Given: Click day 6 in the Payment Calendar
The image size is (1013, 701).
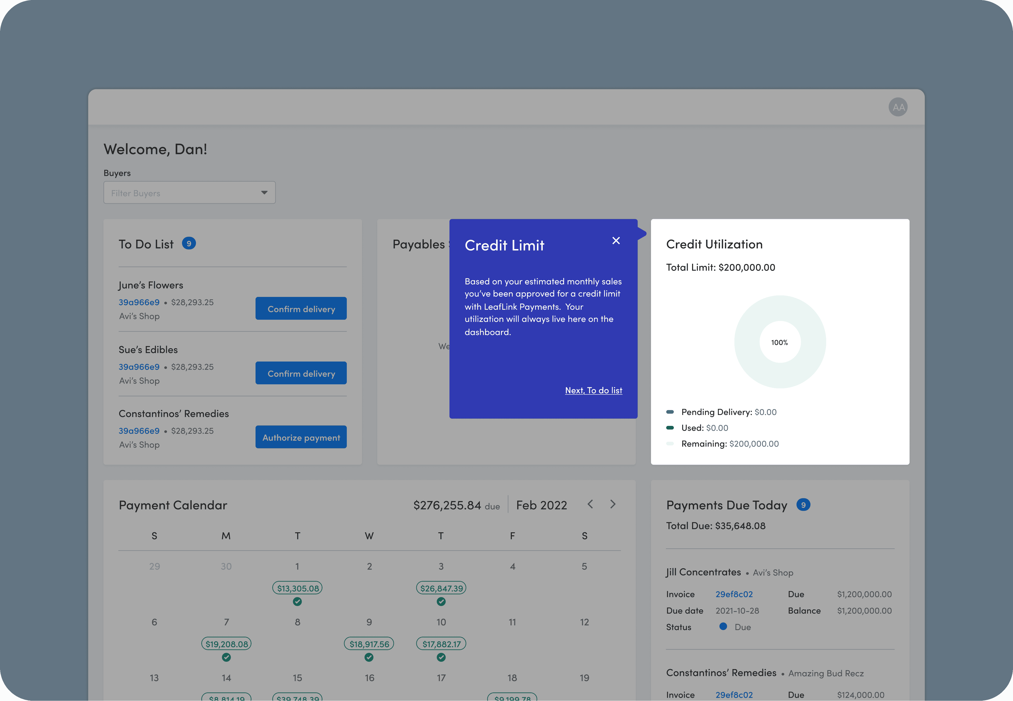Looking at the screenshot, I should (x=154, y=622).
